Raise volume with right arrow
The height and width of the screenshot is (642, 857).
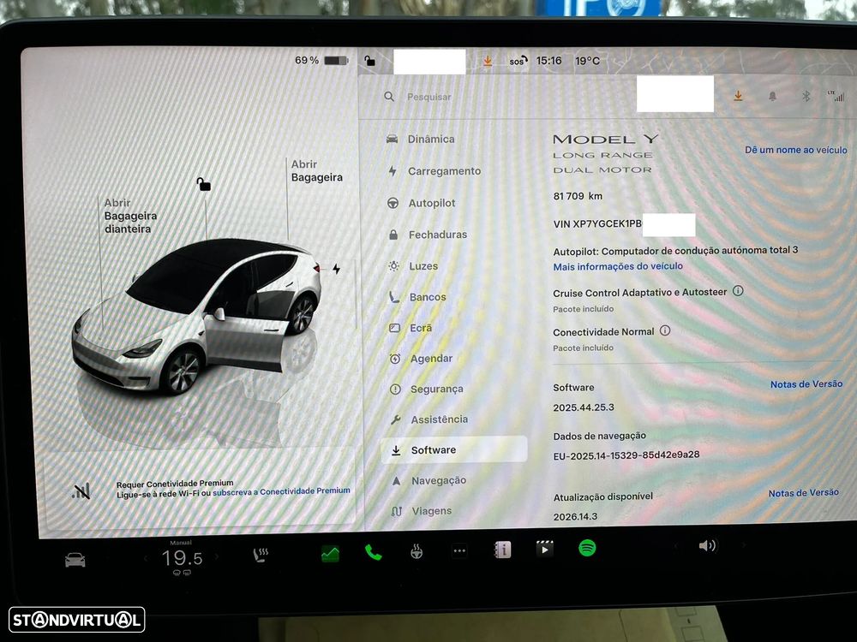tap(743, 544)
